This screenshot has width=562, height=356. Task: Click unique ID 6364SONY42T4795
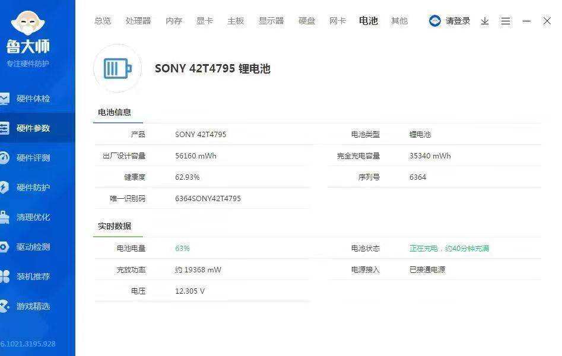[208, 199]
